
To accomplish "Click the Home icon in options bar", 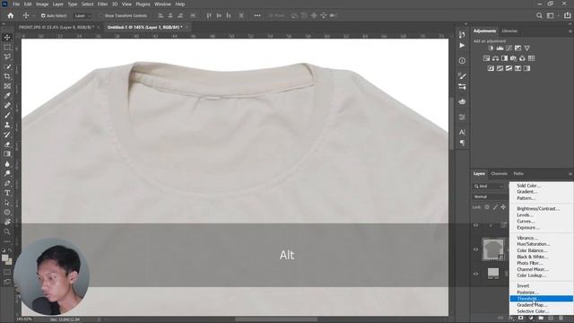I will pos(11,15).
